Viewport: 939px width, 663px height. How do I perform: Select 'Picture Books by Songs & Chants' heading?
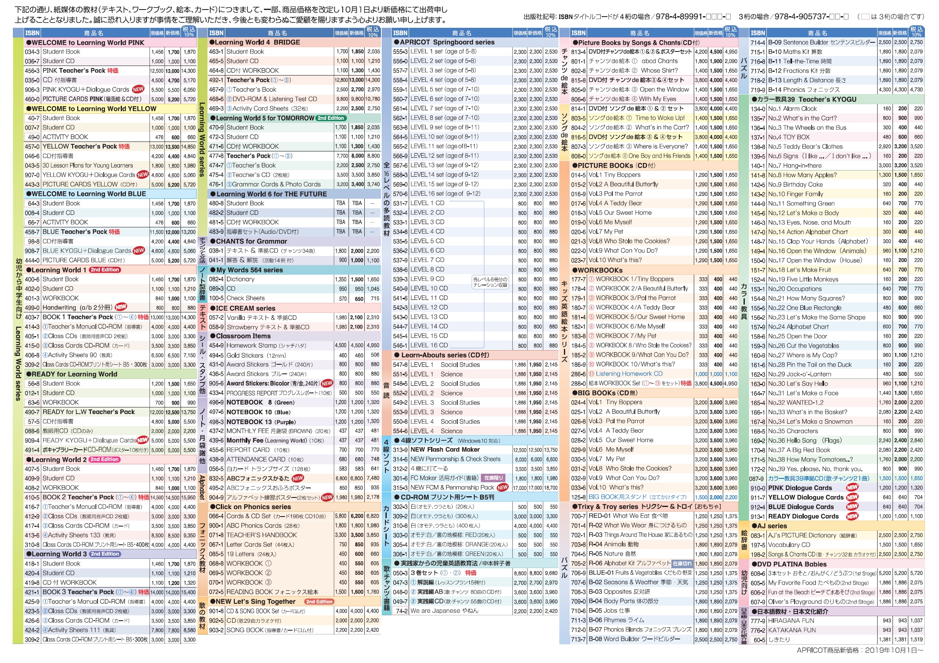pyautogui.click(x=654, y=42)
